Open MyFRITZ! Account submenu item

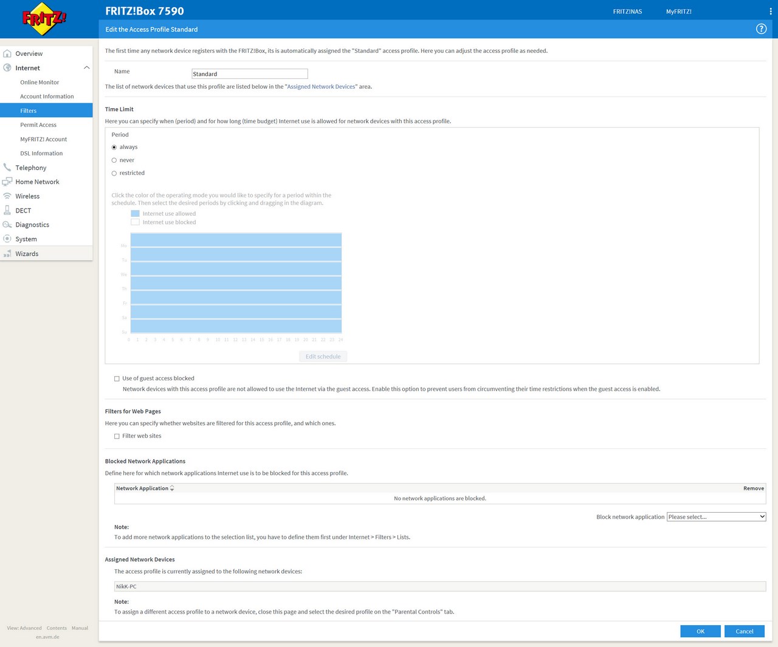click(43, 139)
